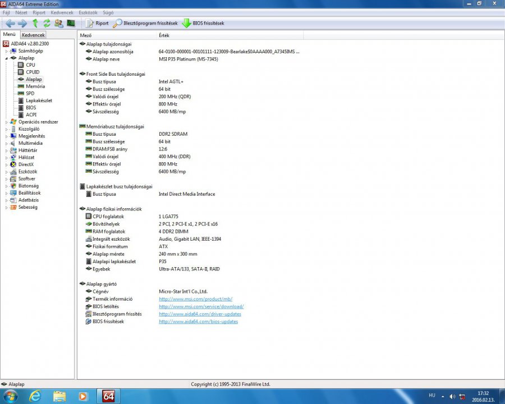Switch to the Kedvencek sidebar tab
This screenshot has width=505, height=404.
[x=33, y=35]
